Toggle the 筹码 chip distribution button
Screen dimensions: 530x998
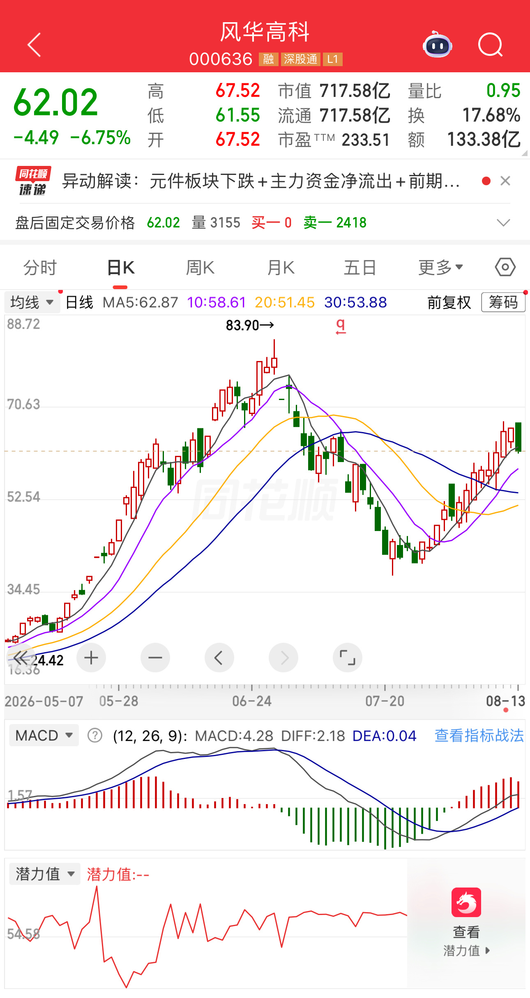503,302
